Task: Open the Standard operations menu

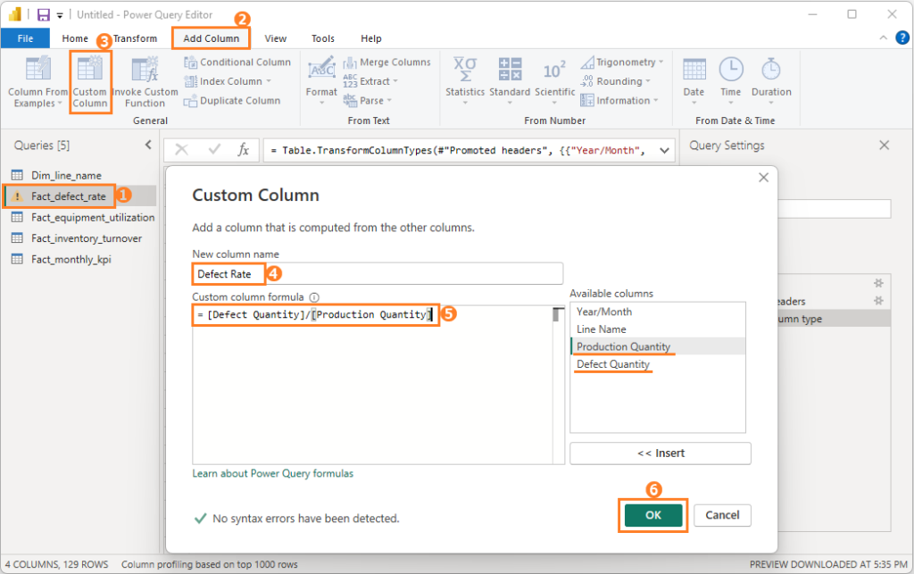Action: pos(510,81)
